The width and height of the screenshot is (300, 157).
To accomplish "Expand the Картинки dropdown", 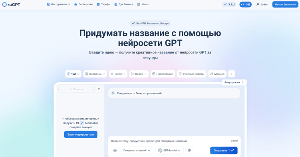I will [x=95, y=74].
